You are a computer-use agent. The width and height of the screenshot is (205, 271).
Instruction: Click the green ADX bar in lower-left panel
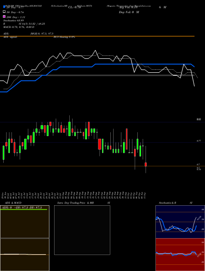[x=24, y=209]
